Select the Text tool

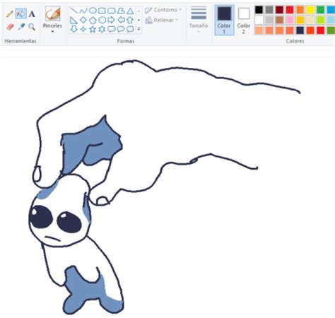click(x=32, y=14)
